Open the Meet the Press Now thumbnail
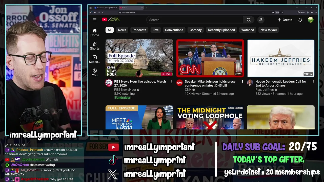 (x=139, y=117)
